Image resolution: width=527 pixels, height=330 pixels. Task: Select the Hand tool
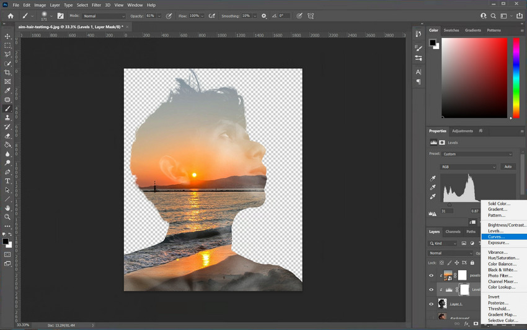pyautogui.click(x=7, y=208)
